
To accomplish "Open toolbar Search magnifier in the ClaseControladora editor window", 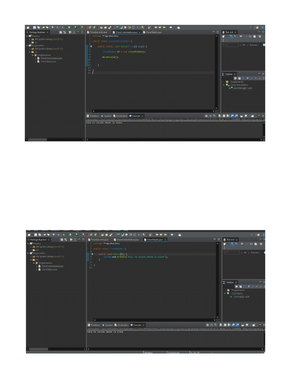I will [x=251, y=27].
